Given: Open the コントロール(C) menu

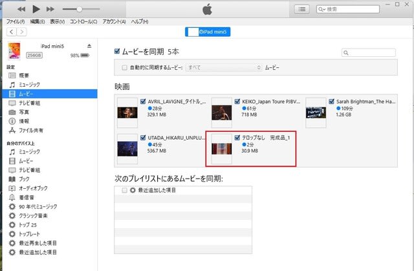Looking at the screenshot, I should [x=83, y=21].
